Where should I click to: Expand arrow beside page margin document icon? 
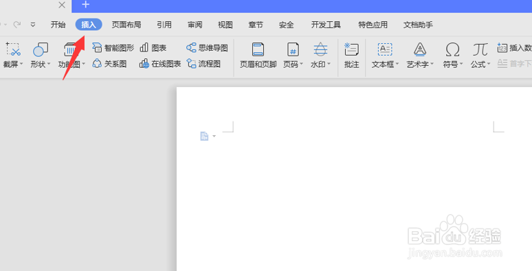[214, 136]
